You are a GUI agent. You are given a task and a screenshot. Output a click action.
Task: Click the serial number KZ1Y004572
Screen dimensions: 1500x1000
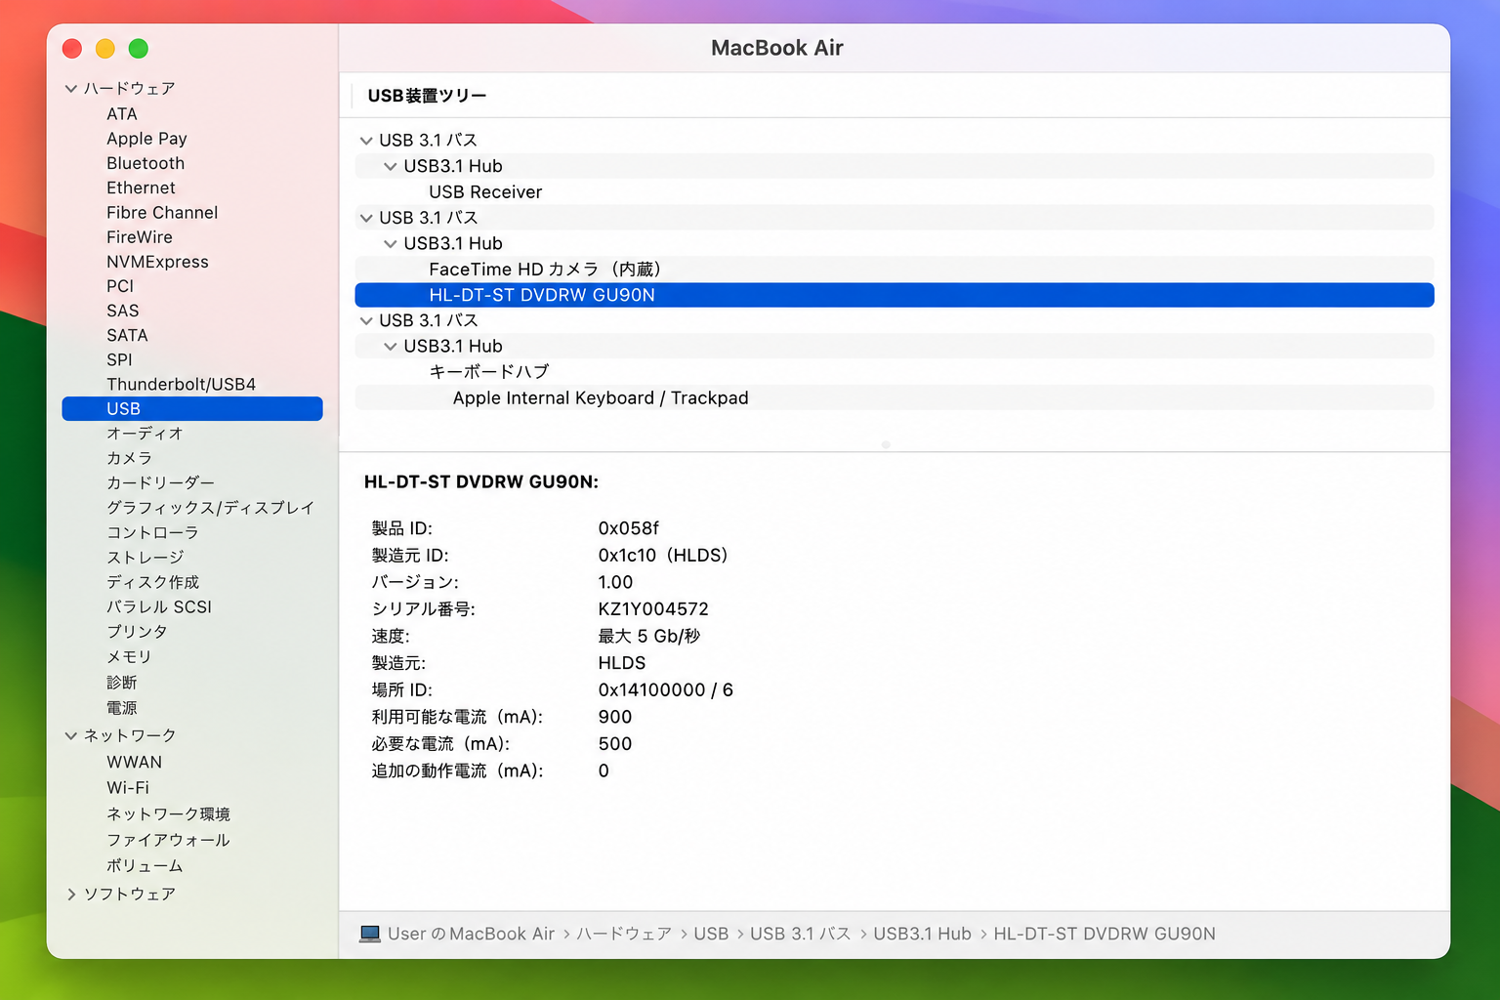click(653, 609)
